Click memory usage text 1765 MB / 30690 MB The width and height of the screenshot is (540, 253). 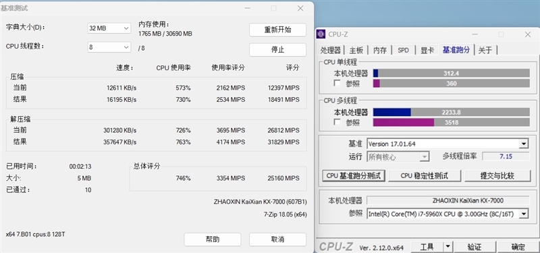coord(165,34)
